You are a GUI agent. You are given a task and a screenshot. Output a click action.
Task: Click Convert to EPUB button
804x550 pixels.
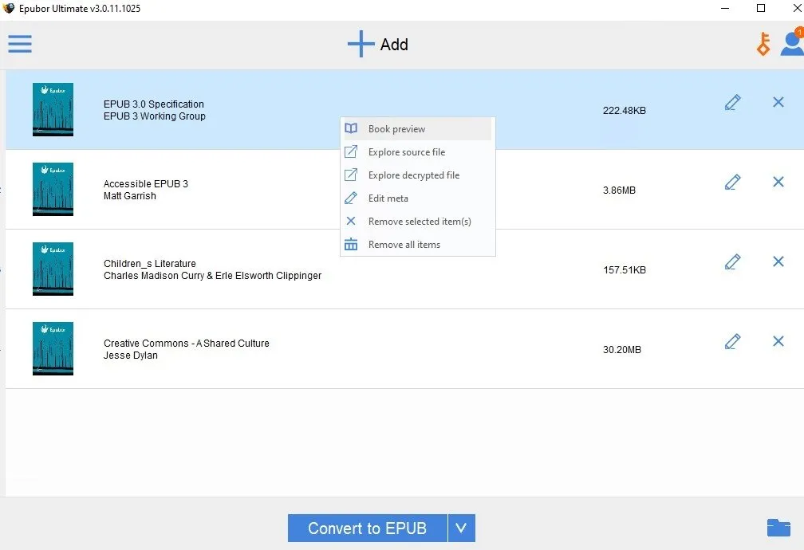point(367,528)
